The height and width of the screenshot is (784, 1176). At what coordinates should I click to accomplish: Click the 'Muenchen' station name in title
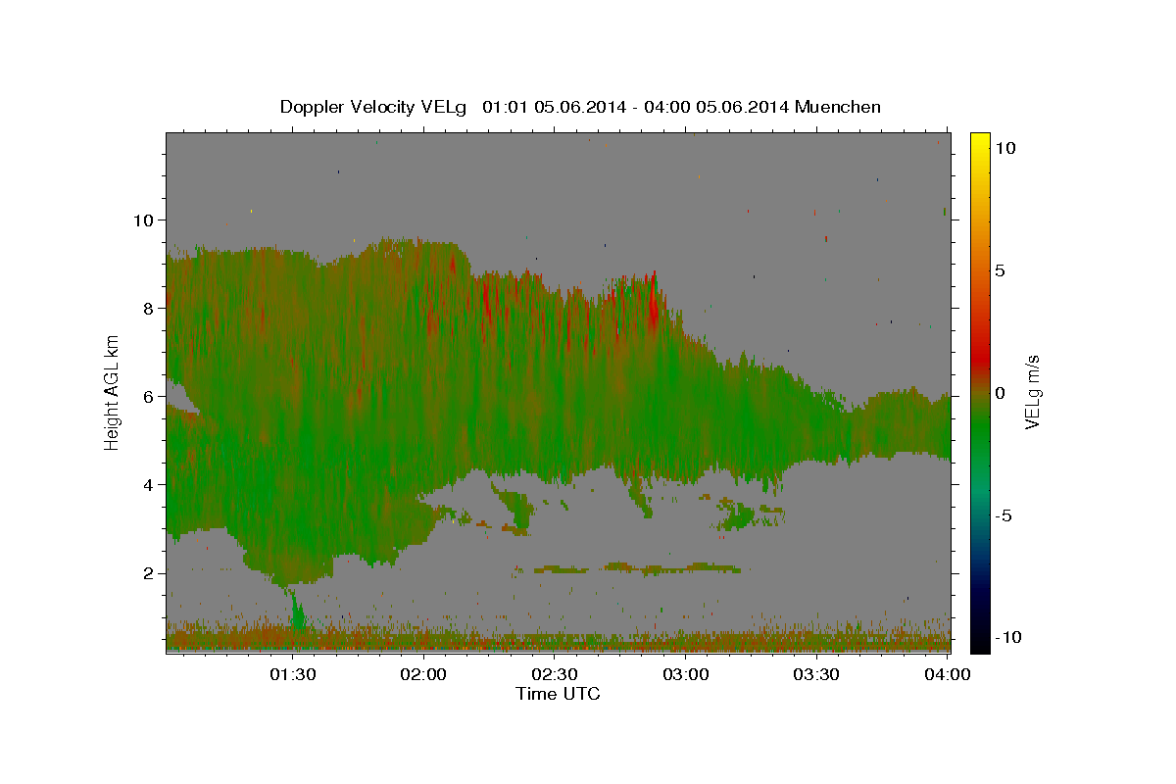(838, 107)
